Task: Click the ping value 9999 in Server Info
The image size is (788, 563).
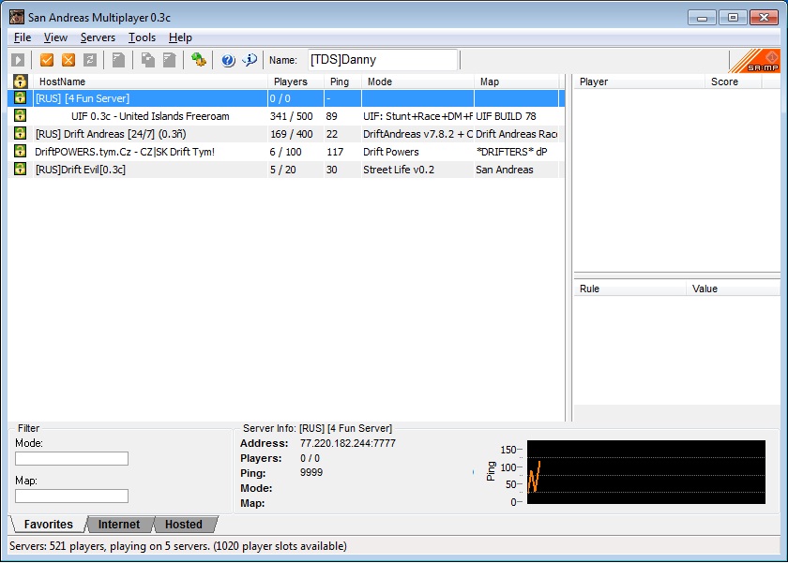Action: (x=311, y=472)
